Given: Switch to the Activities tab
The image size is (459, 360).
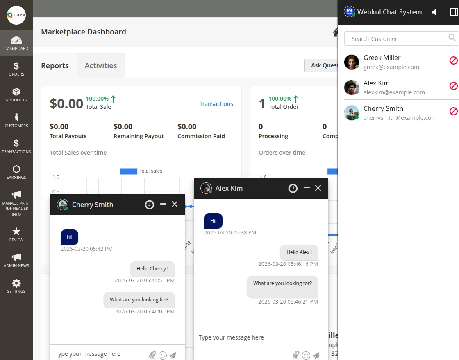Looking at the screenshot, I should (x=100, y=65).
